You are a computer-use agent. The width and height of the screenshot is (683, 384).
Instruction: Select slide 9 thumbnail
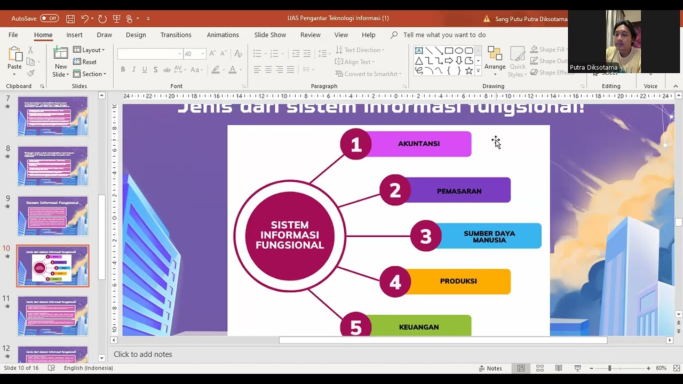(x=53, y=216)
